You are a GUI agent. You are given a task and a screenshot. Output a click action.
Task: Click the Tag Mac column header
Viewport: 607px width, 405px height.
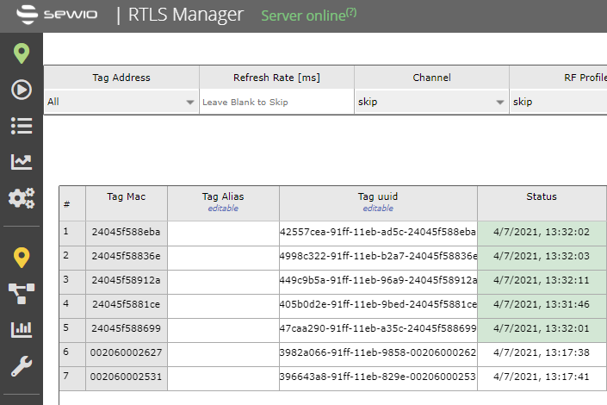tap(126, 196)
